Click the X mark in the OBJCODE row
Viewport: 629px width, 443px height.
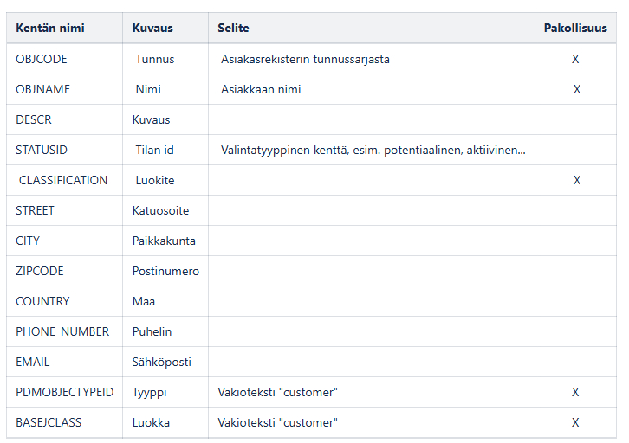575,59
